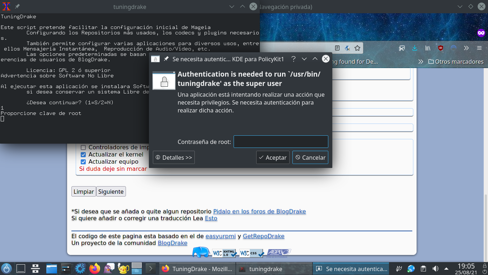The height and width of the screenshot is (275, 488).
Task: Open Pidalo en los foros de BlogDrake link
Action: pos(259,211)
